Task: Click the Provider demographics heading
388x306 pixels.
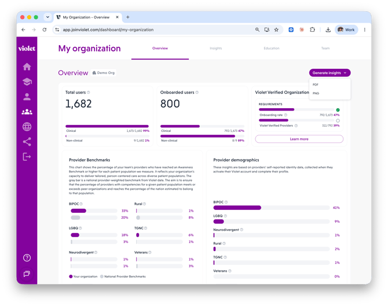Action: [236, 160]
